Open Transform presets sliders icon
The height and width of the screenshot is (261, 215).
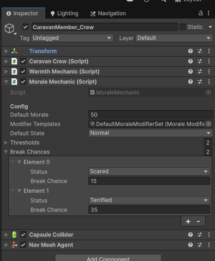point(200,51)
